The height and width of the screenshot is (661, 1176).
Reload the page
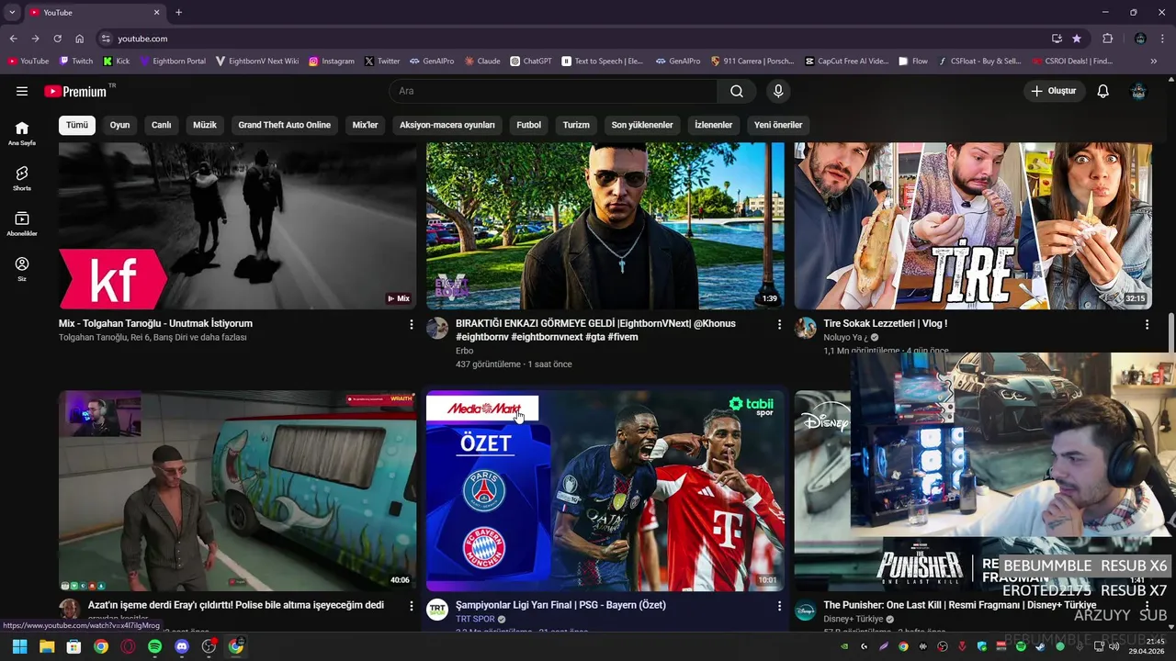(57, 39)
